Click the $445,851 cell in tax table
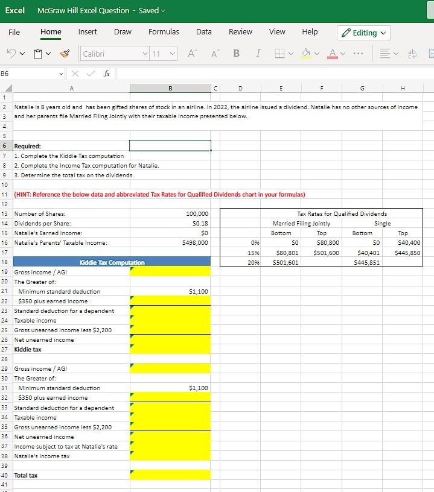Screen dimensions: 434x492 pyautogui.click(x=362, y=262)
